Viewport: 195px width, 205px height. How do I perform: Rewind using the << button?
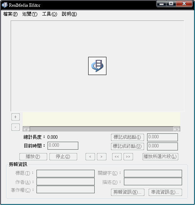tap(117, 156)
